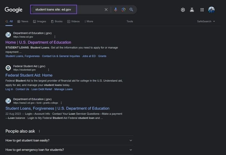The height and width of the screenshot is (155, 226).
Task: Open options menu for www2.ed.gov result
Action: coord(61,103)
